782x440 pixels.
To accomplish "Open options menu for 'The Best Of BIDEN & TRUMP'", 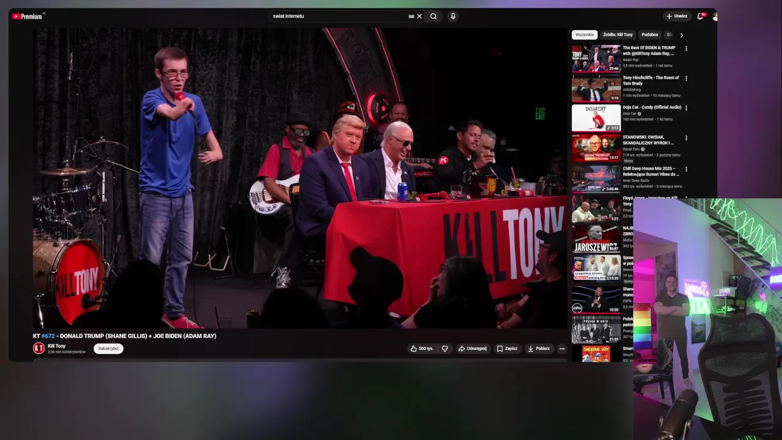I will tap(686, 49).
